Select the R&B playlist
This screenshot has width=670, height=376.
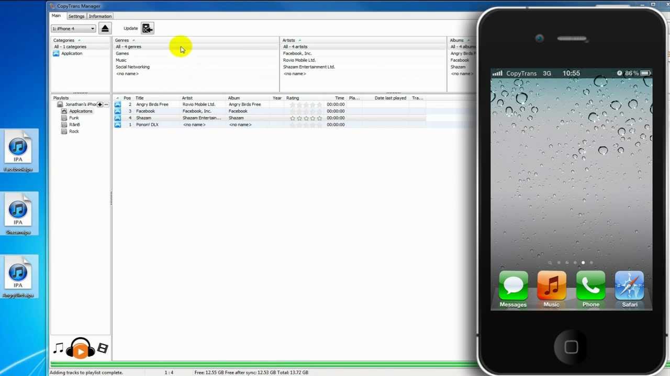point(74,125)
